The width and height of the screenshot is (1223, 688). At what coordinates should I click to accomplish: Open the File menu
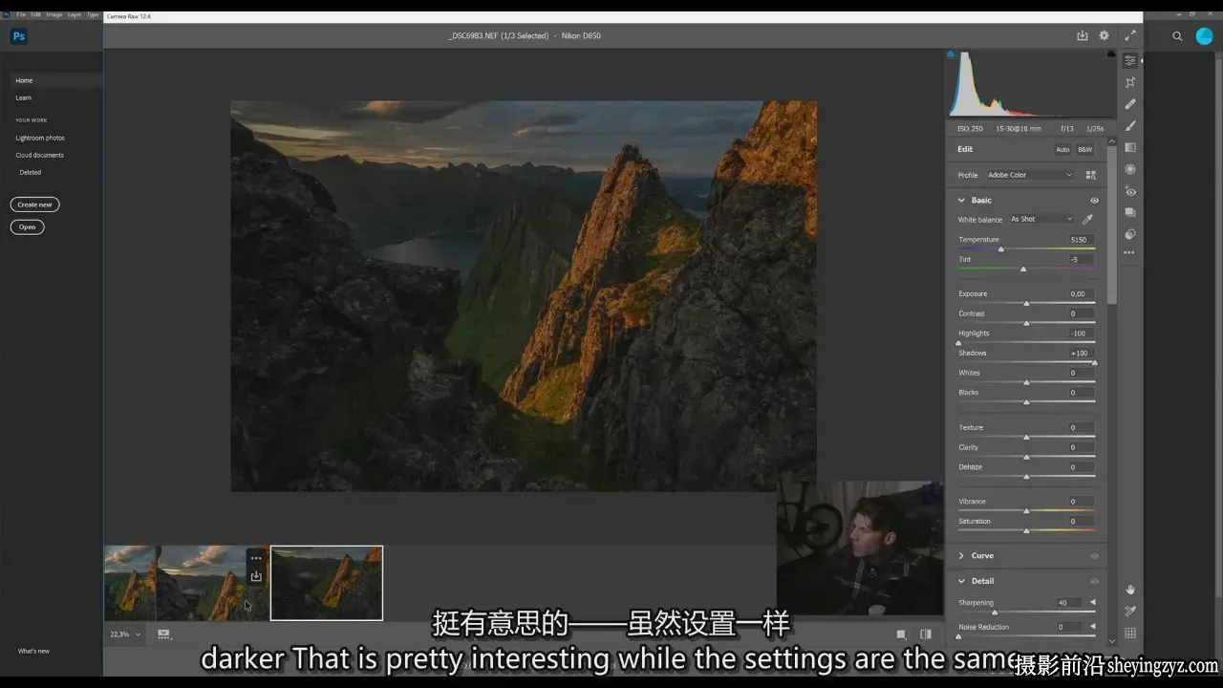coord(21,15)
